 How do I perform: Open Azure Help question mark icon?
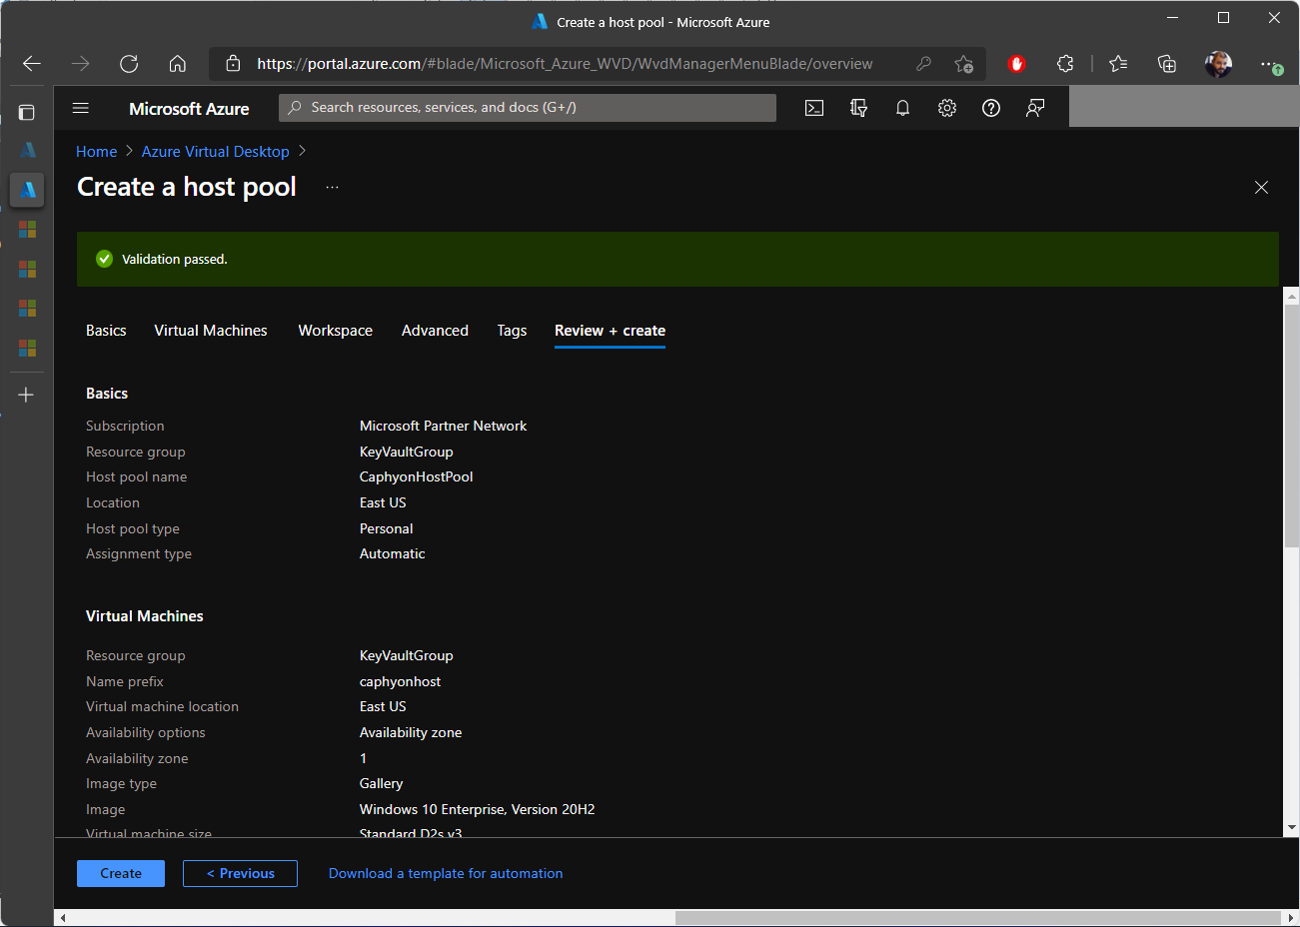pyautogui.click(x=991, y=108)
